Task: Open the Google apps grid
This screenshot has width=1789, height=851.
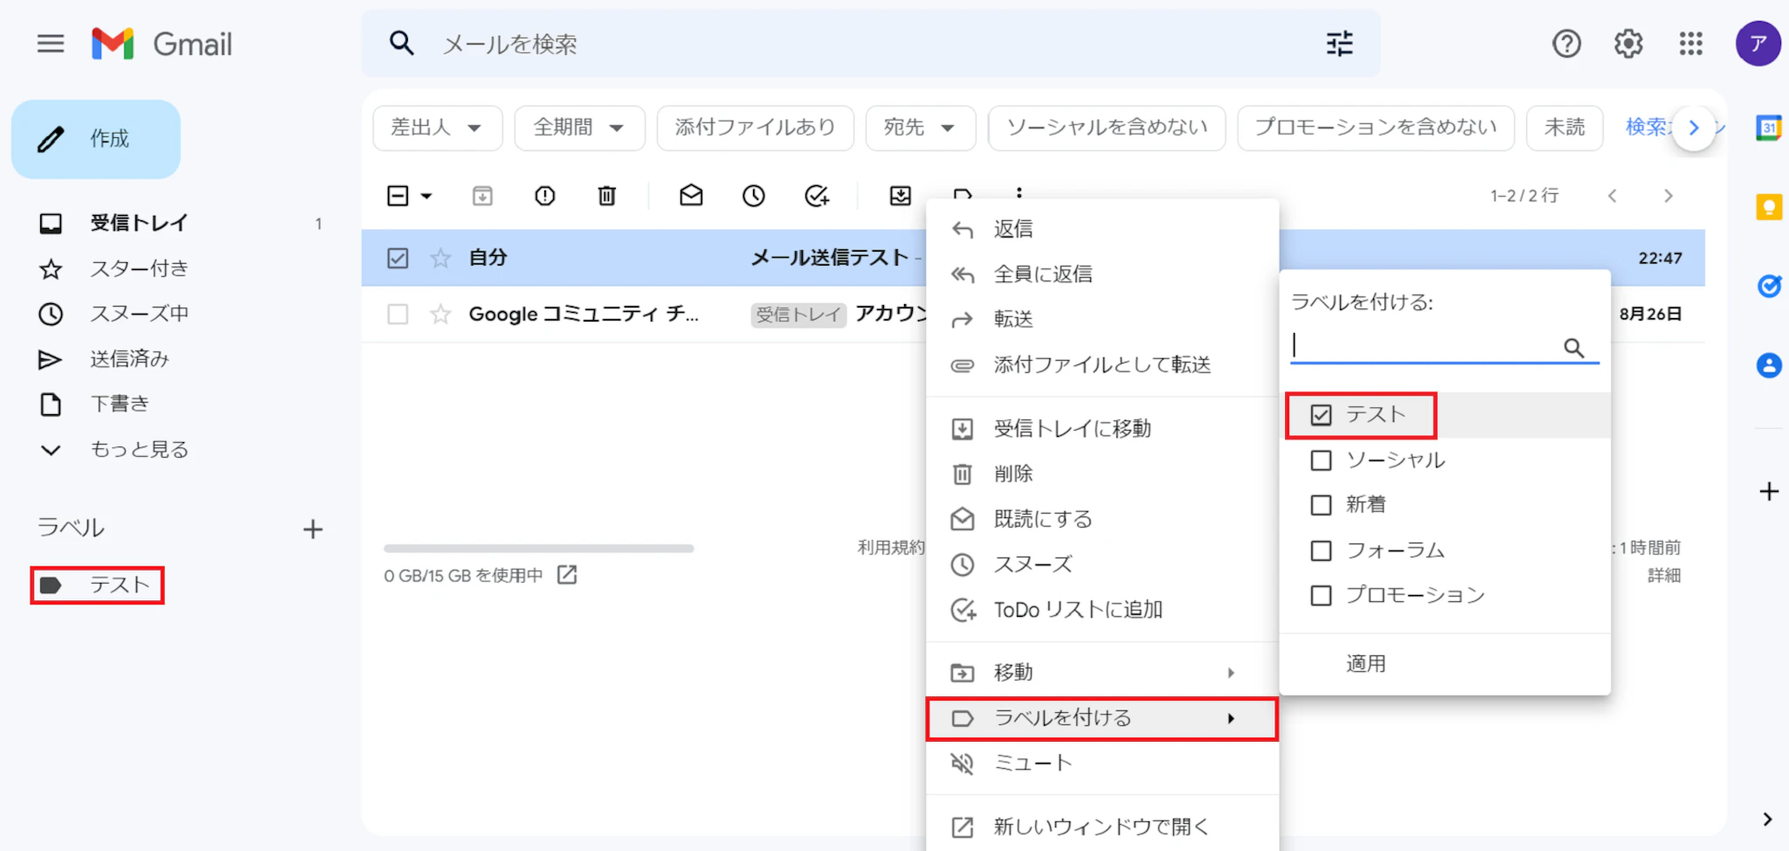Action: [x=1690, y=44]
